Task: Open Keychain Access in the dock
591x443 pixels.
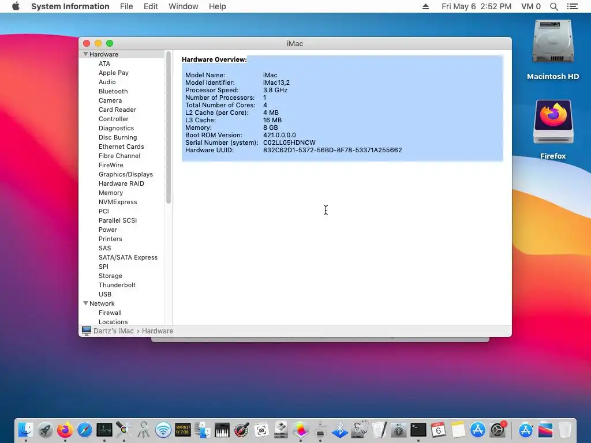Action: pyautogui.click(x=143, y=430)
